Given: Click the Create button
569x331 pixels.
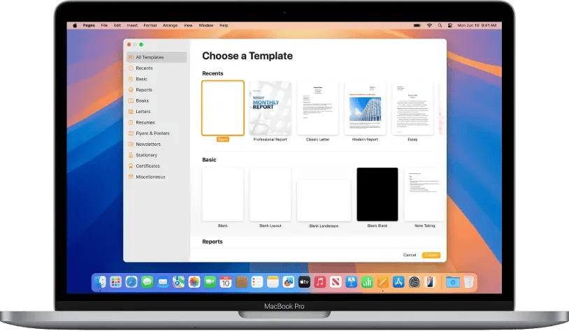Looking at the screenshot, I should click(431, 255).
